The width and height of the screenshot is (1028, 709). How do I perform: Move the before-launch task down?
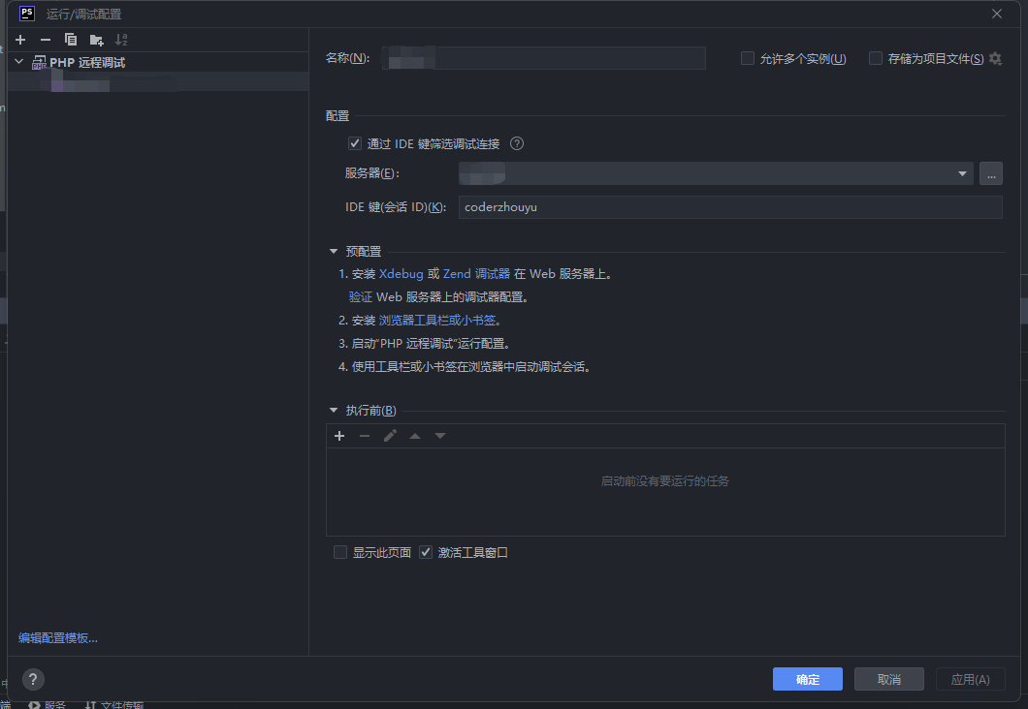tap(440, 436)
